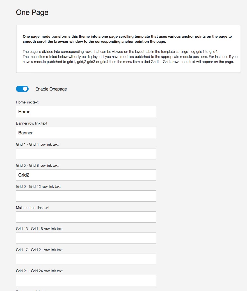Click the input field containing "Grid2"
Image resolution: width=247 pixels, height=291 pixels.
click(86, 175)
